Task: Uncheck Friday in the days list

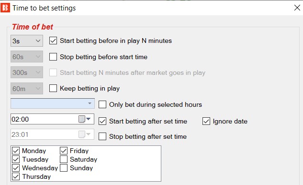Action: 64,151
